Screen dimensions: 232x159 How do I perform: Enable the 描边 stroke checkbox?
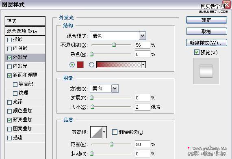[9, 138]
